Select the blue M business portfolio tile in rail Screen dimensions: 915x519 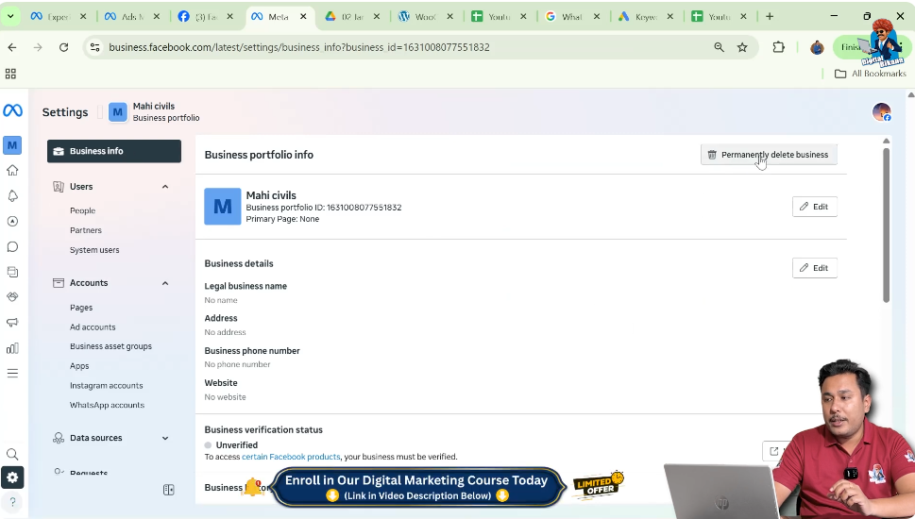[12, 145]
